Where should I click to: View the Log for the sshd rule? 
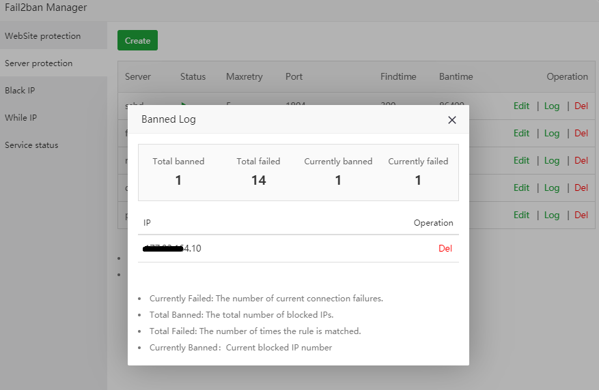tap(552, 106)
